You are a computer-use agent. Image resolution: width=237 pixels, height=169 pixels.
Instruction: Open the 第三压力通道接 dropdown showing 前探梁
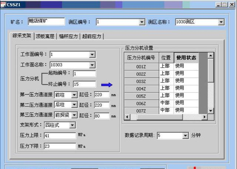coord(74,115)
